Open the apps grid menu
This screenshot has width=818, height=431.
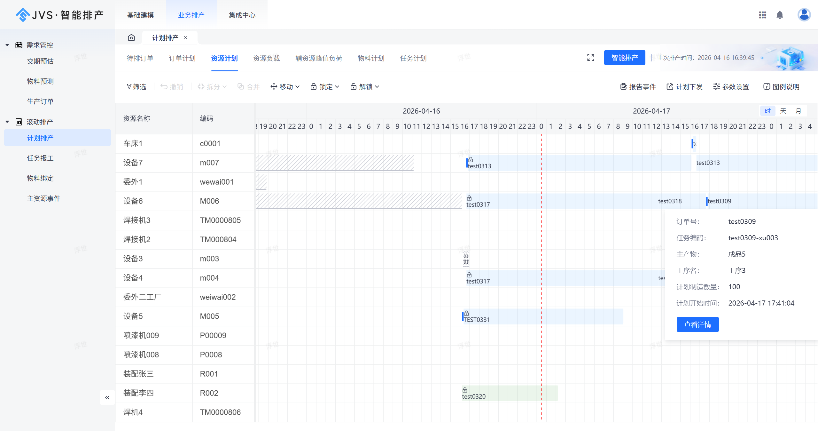point(762,15)
